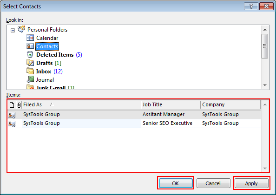Image resolution: width=276 pixels, height=195 pixels.
Task: Open dialog help with question mark button
Action: point(251,6)
